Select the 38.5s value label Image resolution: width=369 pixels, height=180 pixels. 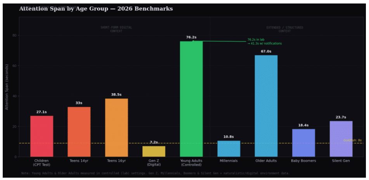[x=116, y=95]
